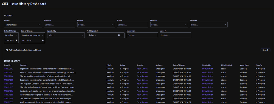Open the Assignee select dropdown
Image resolution: width=274 pixels, height=104 pixels.
209,25
